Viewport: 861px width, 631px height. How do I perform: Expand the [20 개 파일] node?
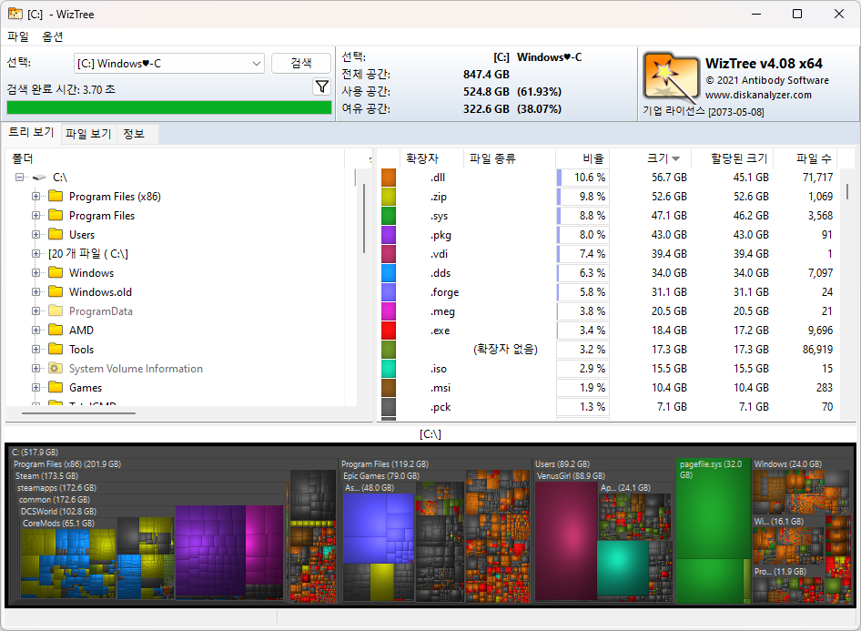coord(35,254)
